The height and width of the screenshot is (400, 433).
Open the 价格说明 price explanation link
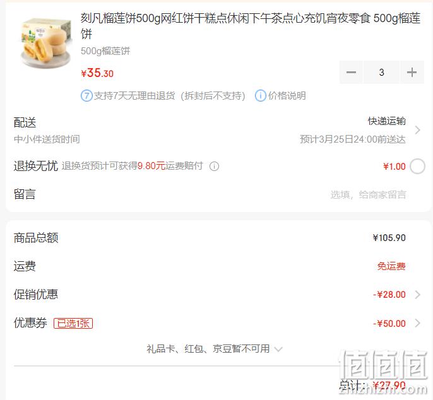point(287,96)
